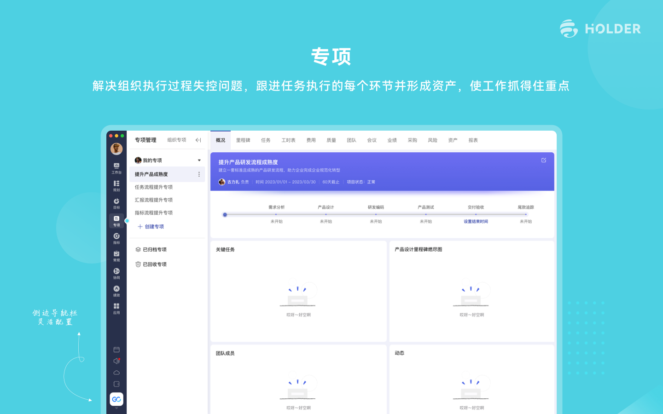Click the speaker icon with red notification dot

click(116, 360)
